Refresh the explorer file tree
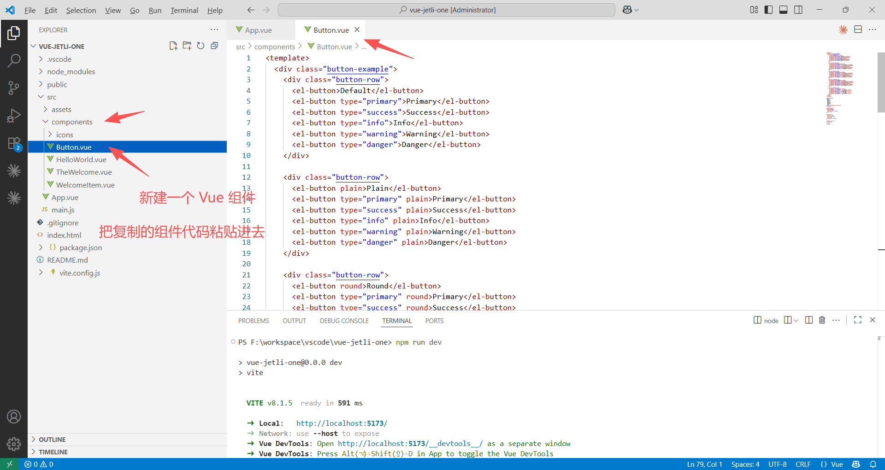This screenshot has width=885, height=470. [x=201, y=46]
